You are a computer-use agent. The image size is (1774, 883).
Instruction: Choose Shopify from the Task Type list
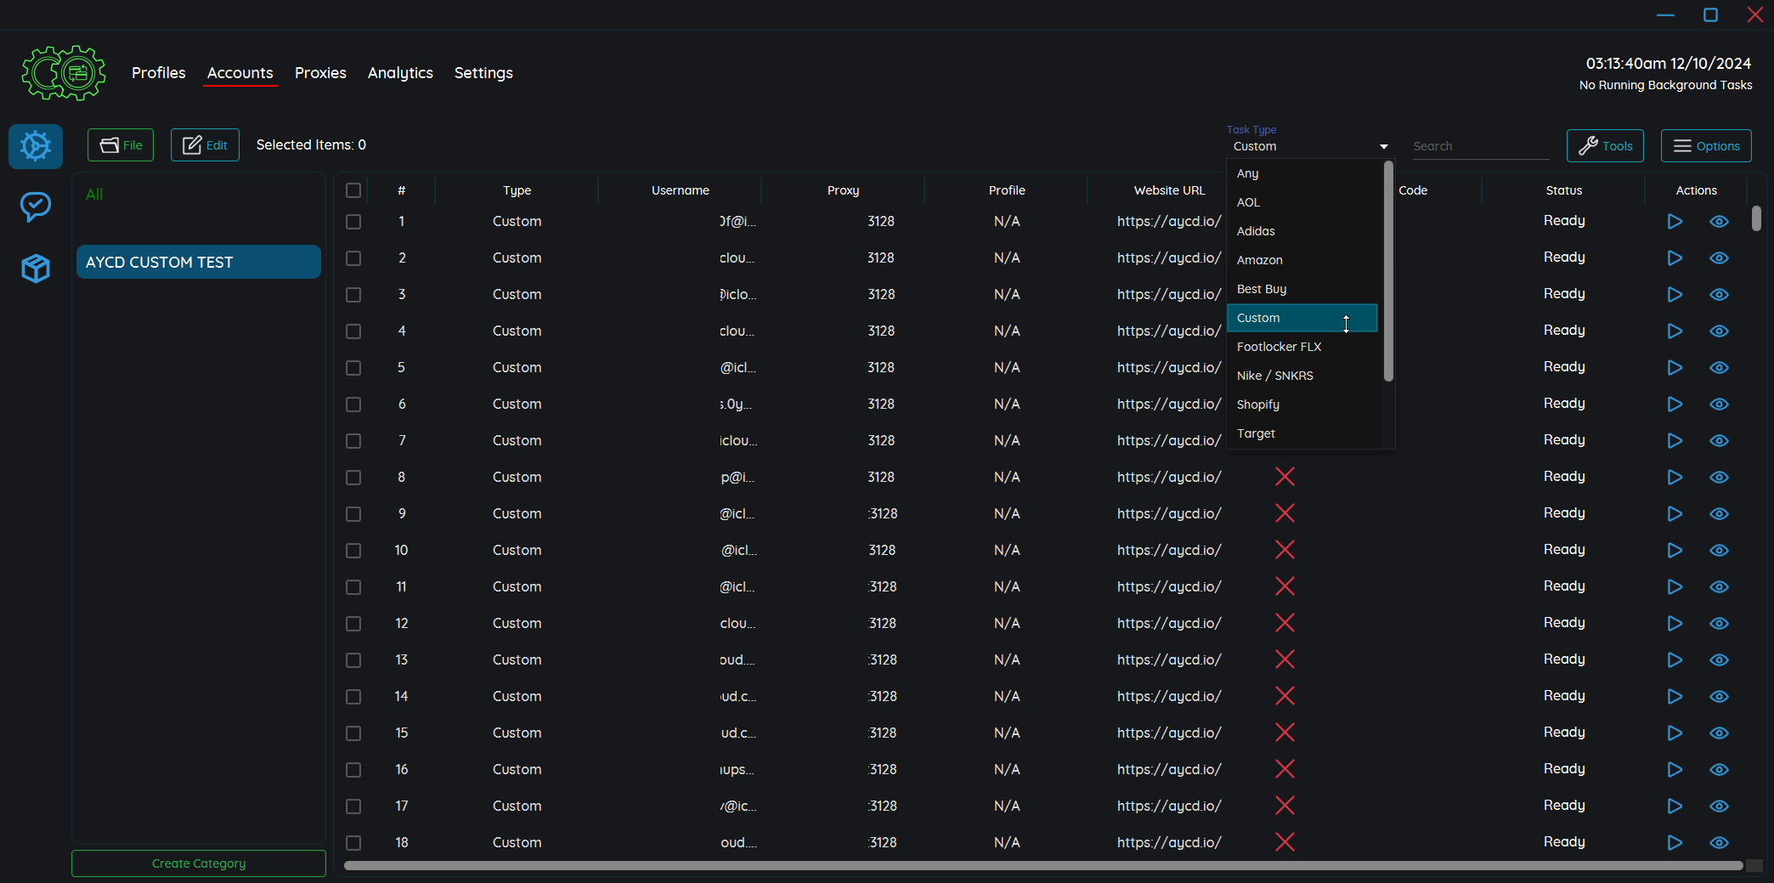[1257, 405]
